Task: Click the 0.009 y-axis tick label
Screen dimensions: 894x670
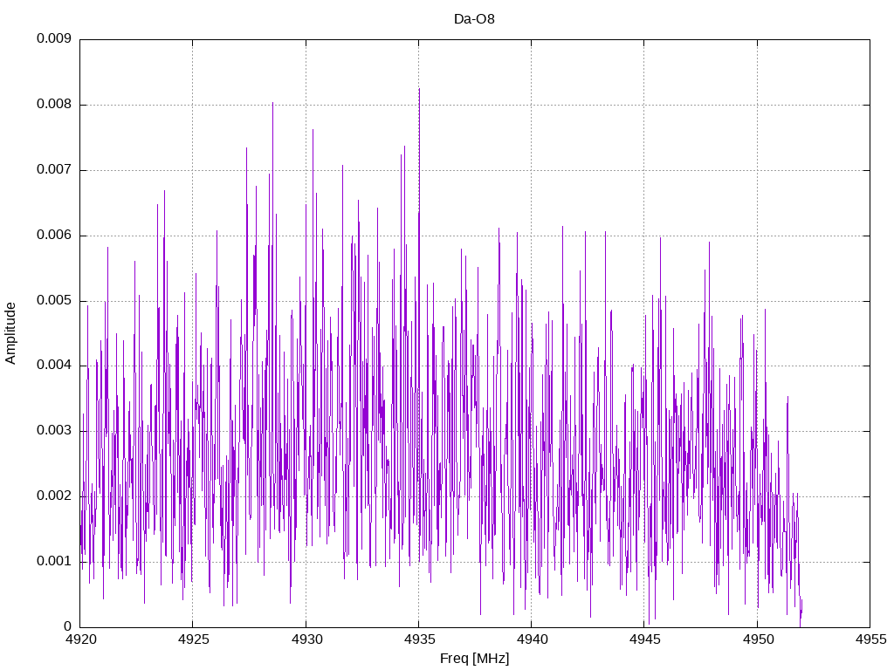Action: click(54, 38)
